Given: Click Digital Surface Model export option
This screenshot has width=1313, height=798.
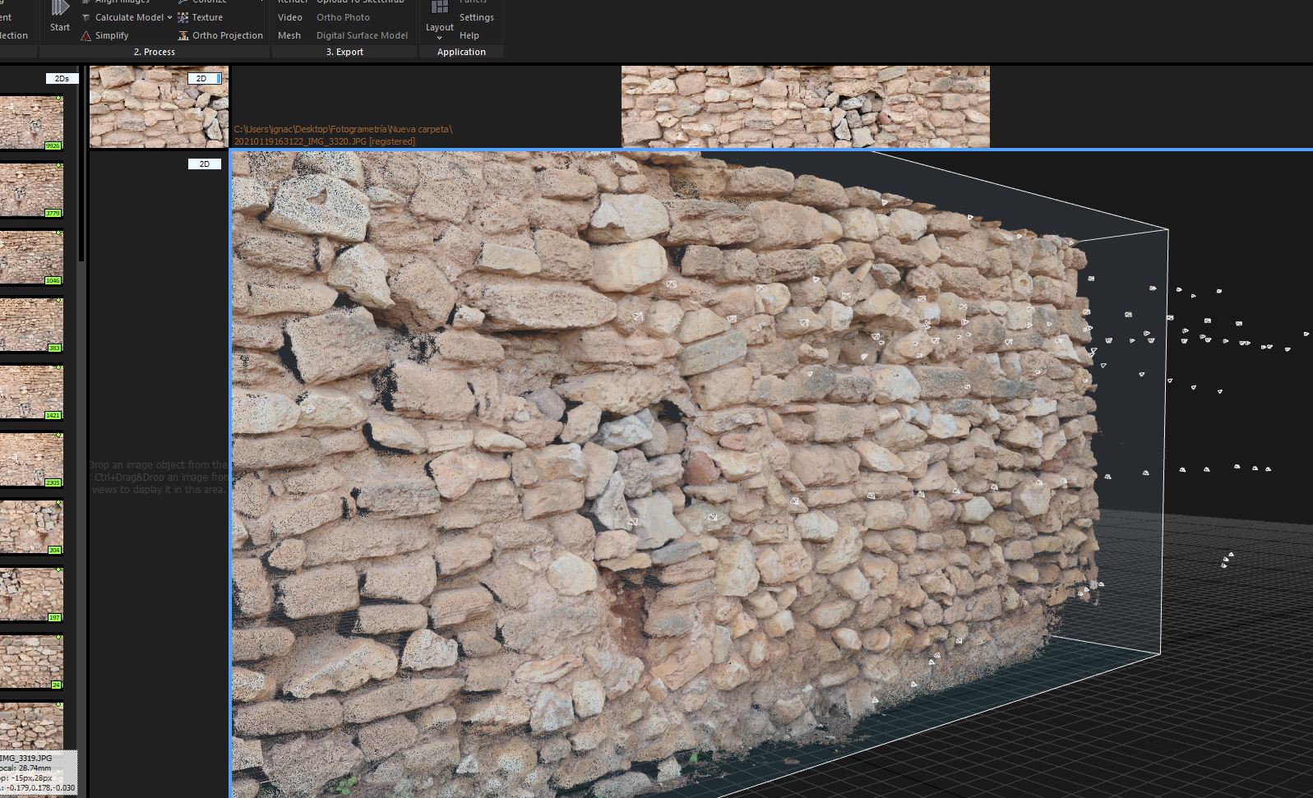Looking at the screenshot, I should pos(362,35).
